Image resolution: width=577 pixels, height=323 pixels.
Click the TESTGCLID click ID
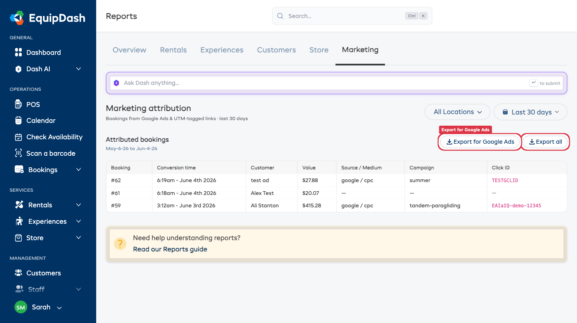pos(505,181)
